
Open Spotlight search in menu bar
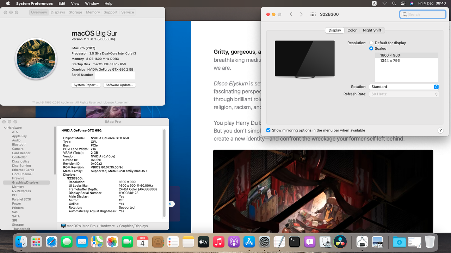tap(394, 3)
